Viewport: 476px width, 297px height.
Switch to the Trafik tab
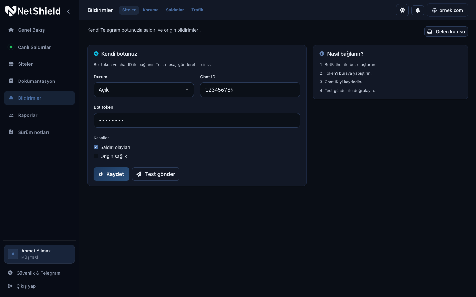point(197,10)
